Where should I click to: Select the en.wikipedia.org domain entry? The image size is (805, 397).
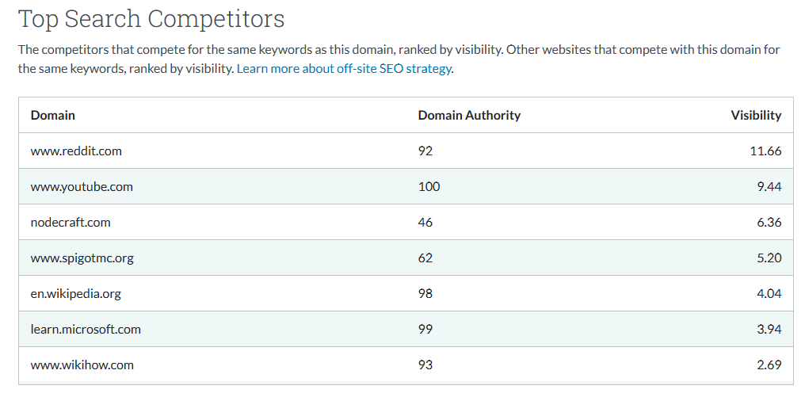(x=75, y=294)
